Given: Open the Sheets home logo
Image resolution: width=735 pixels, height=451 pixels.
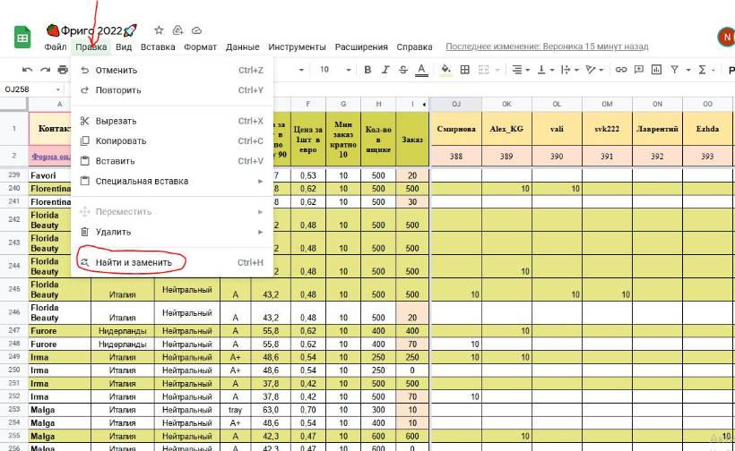Looking at the screenshot, I should [x=22, y=38].
